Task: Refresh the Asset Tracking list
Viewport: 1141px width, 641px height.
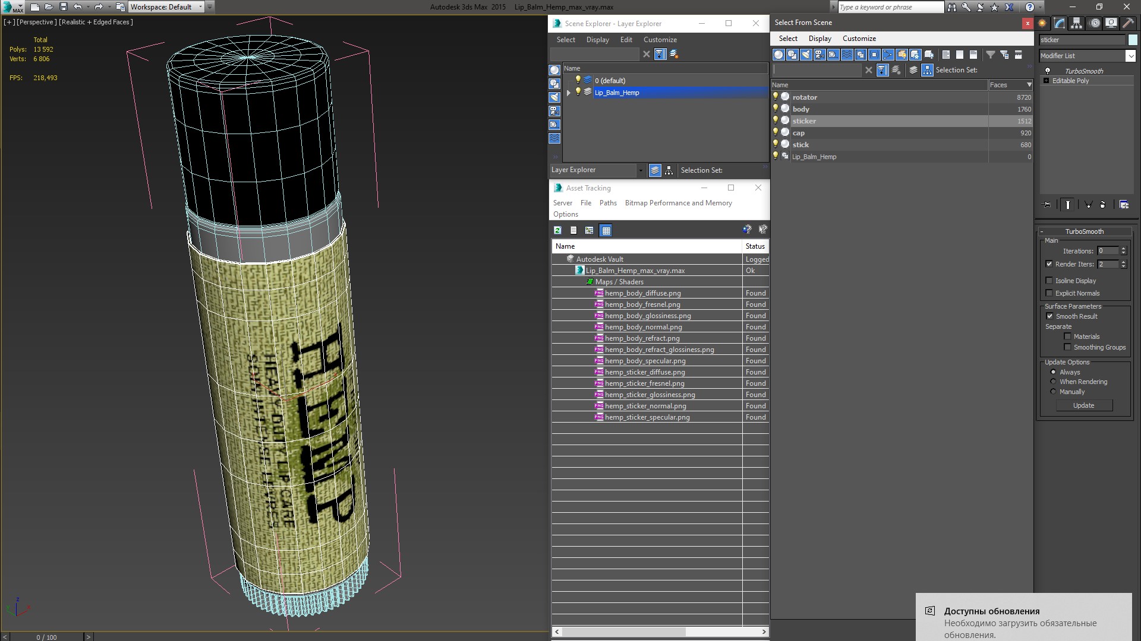Action: (x=557, y=230)
